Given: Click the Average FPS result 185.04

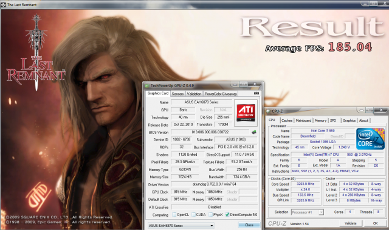Looking at the screenshot, I should (350, 47).
